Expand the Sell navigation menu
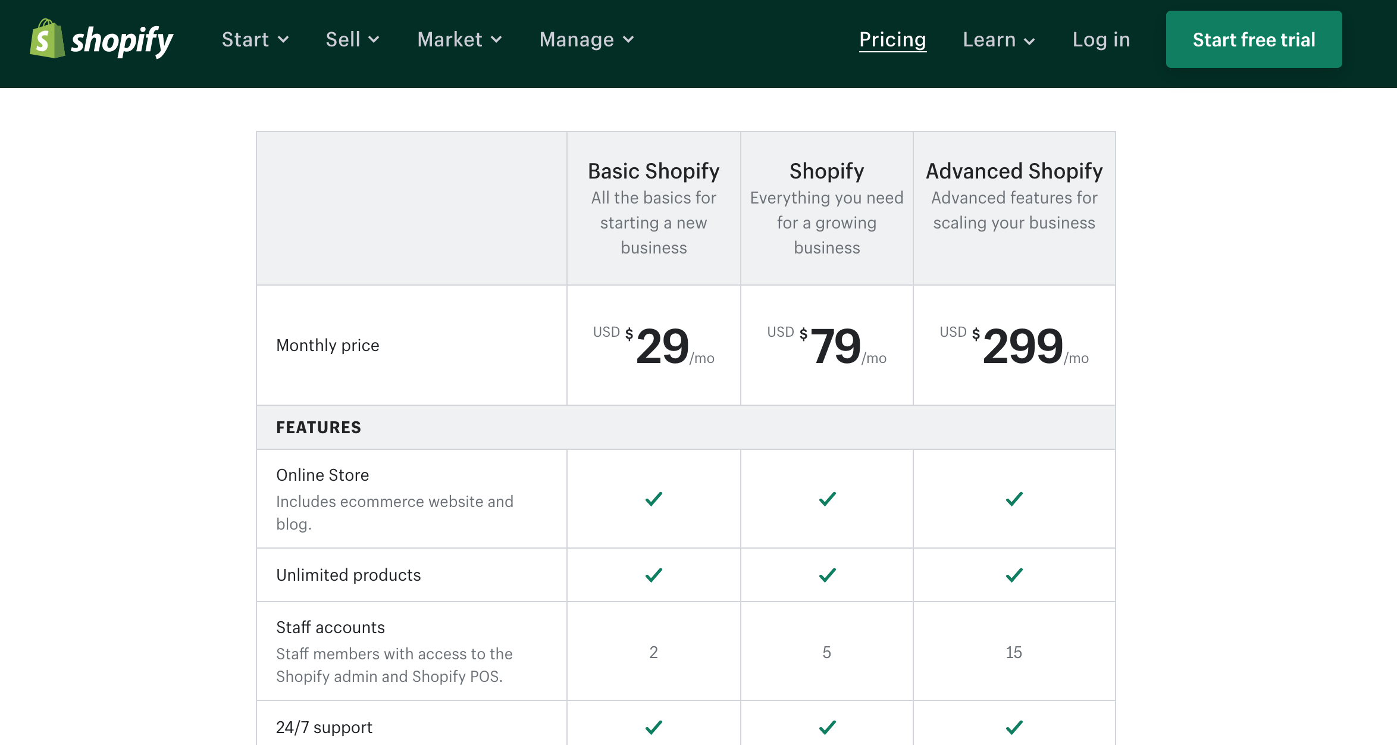The height and width of the screenshot is (745, 1397). [x=352, y=39]
